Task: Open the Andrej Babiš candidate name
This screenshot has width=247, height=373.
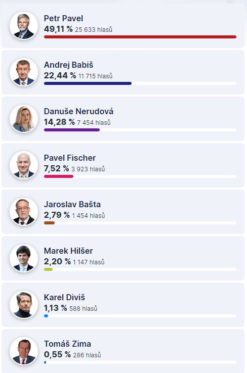Action: (x=69, y=65)
